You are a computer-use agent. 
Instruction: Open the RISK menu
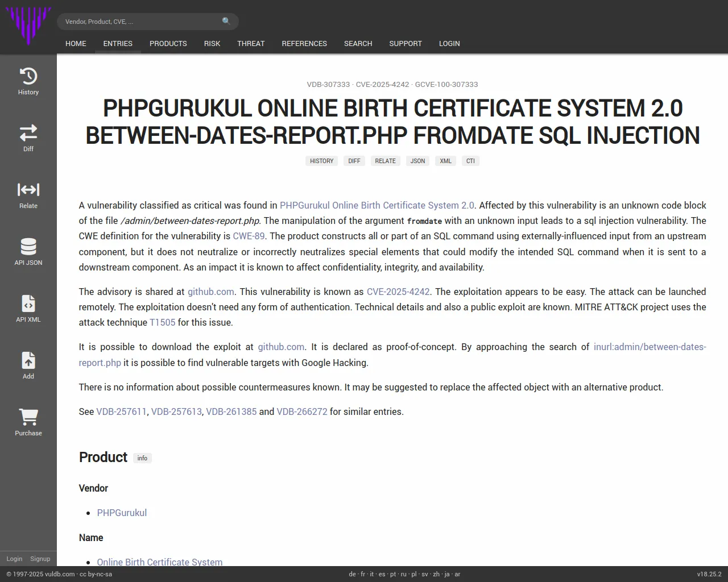[212, 43]
